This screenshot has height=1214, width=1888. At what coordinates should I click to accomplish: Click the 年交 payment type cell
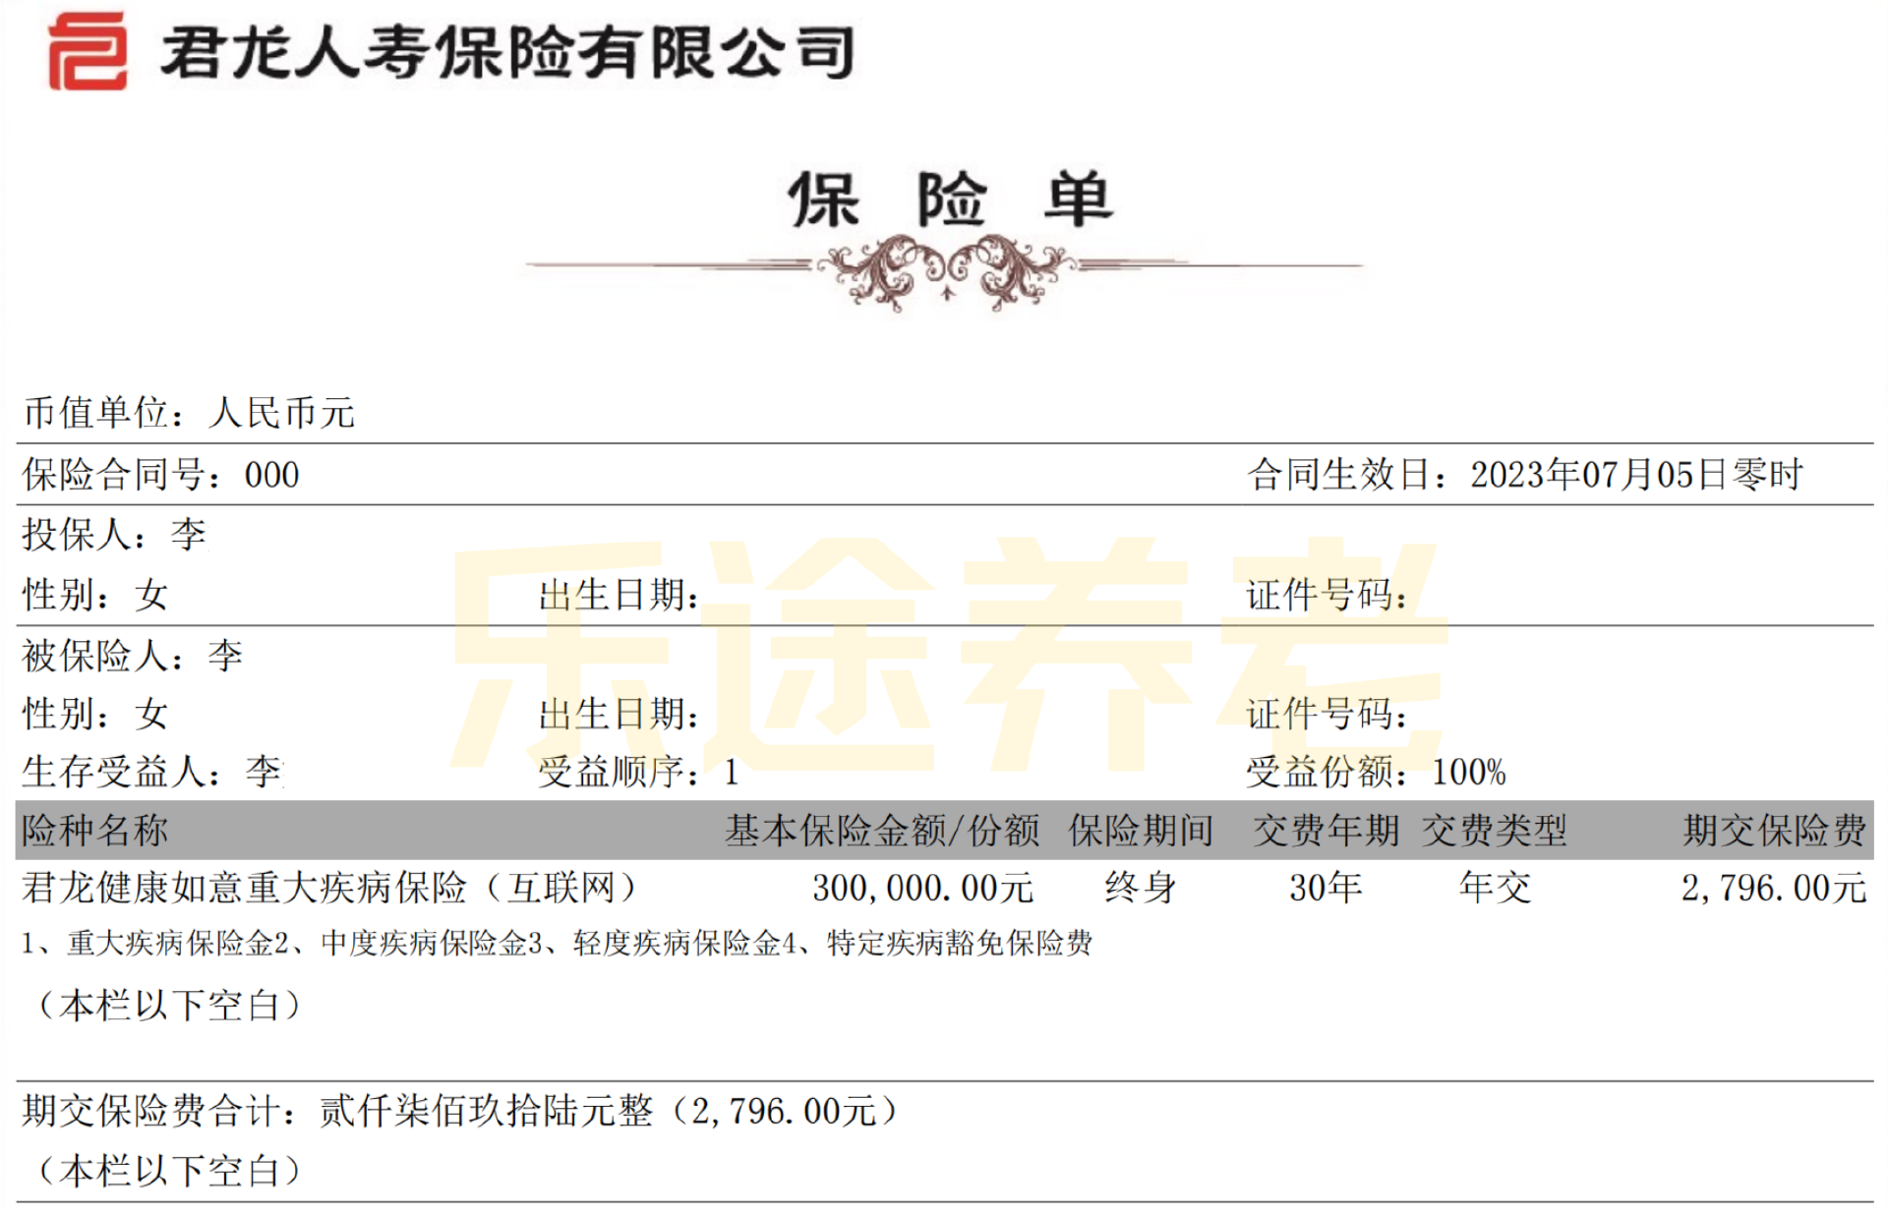pos(1495,888)
